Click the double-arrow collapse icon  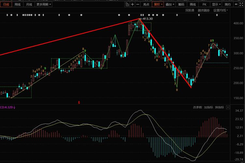tap(236, 5)
